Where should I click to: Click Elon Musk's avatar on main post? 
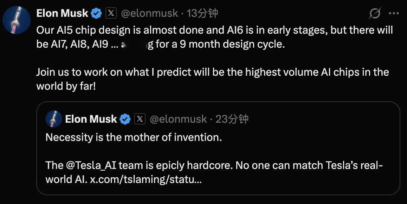click(x=17, y=20)
